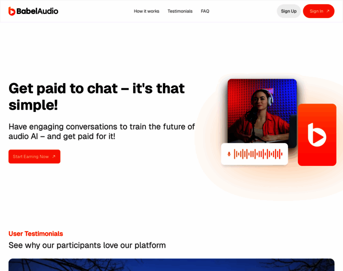Click the Sign Up button
Viewport: 343px width, 271px height.
[x=289, y=11]
